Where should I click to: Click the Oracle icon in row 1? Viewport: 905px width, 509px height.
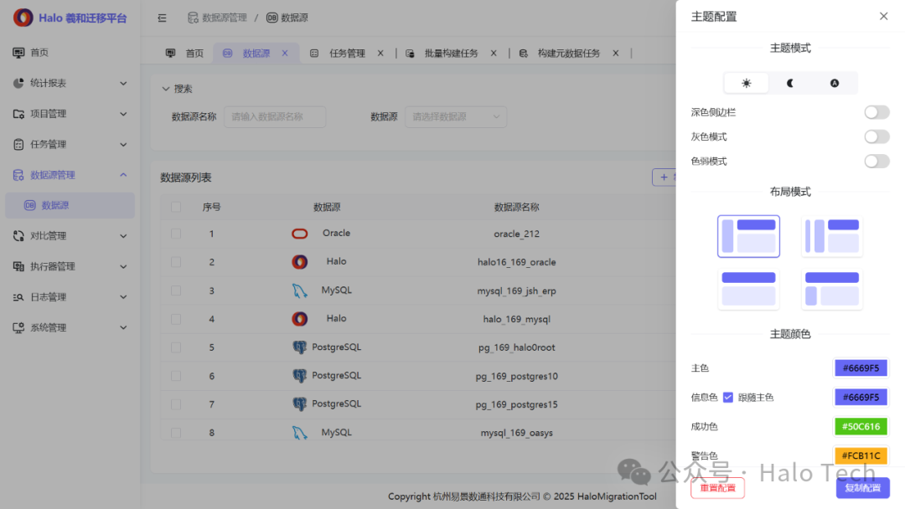click(299, 234)
